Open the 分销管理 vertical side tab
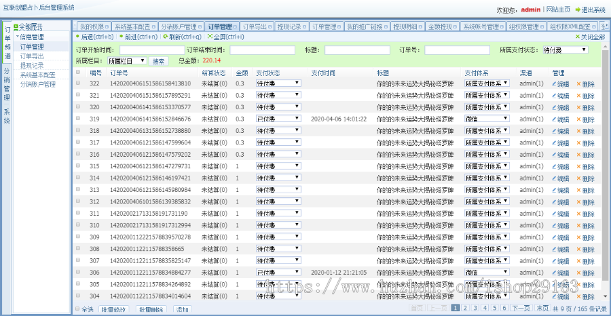Screen dimensions: 611x316 7,85
